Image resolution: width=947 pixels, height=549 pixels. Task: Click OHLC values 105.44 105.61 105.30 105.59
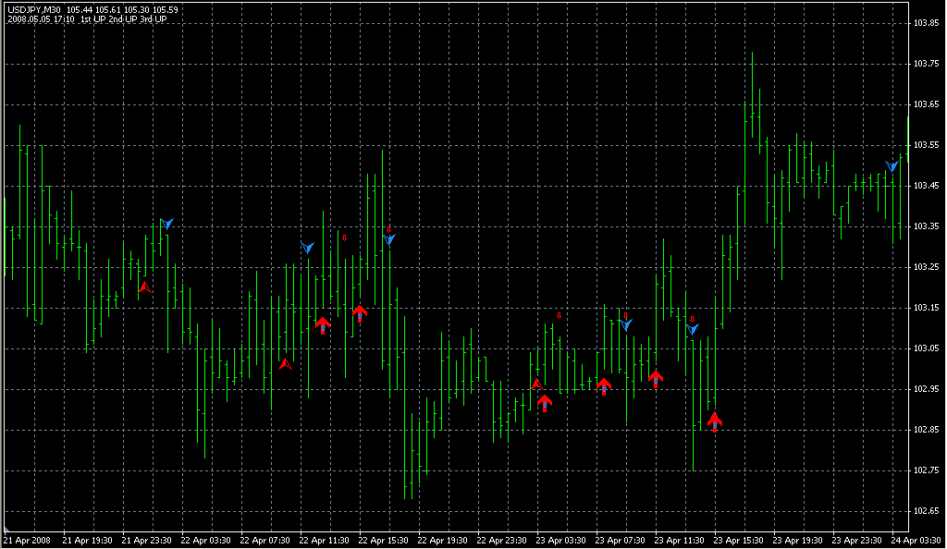point(122,10)
